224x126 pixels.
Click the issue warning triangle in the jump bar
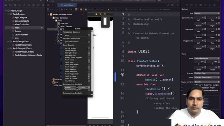pos(108,9)
